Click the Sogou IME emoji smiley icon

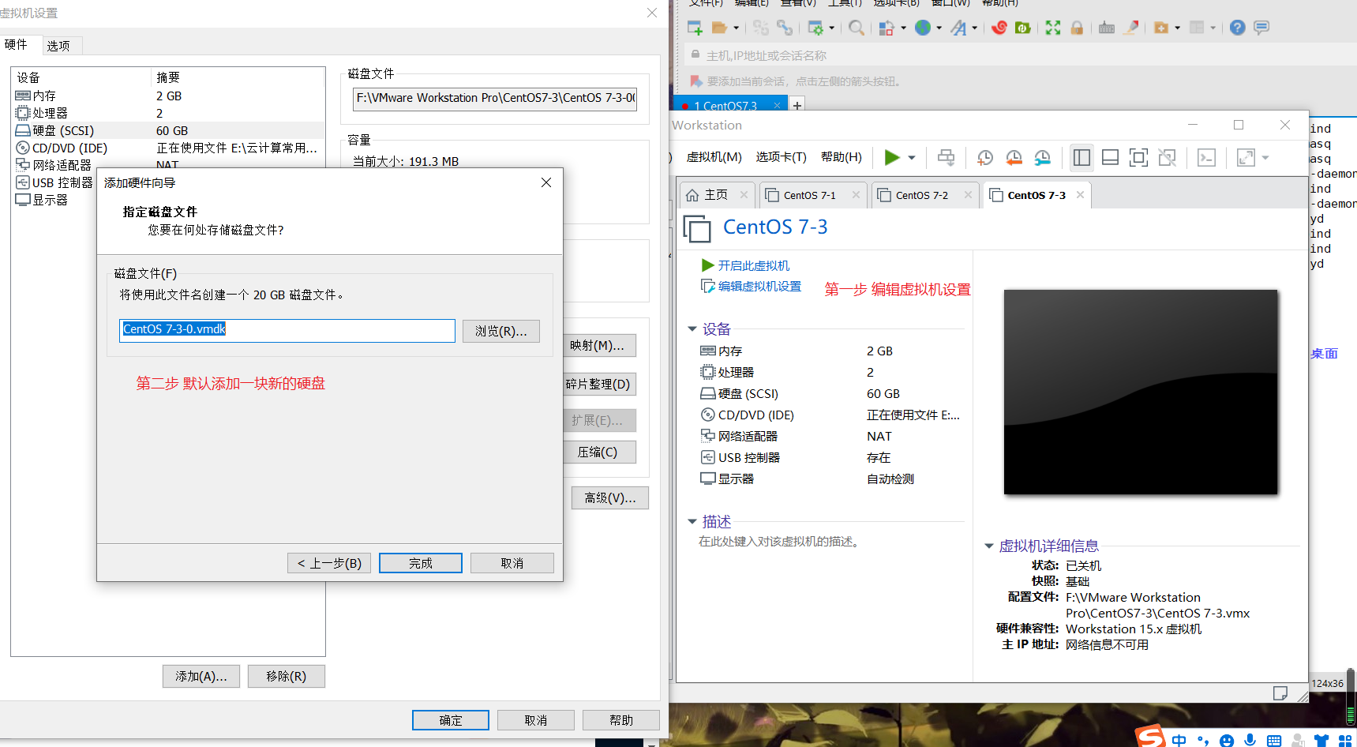pyautogui.click(x=1227, y=741)
